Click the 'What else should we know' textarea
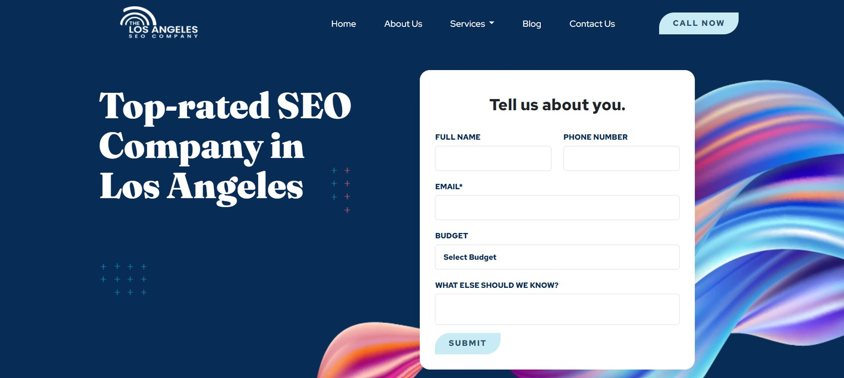The image size is (844, 378). coord(557,309)
